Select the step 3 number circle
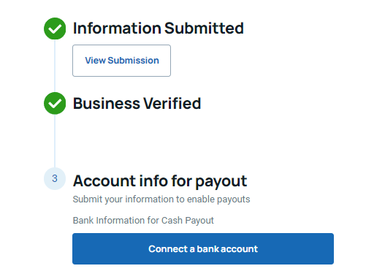Viewport: 366px width, 274px height. [x=55, y=178]
